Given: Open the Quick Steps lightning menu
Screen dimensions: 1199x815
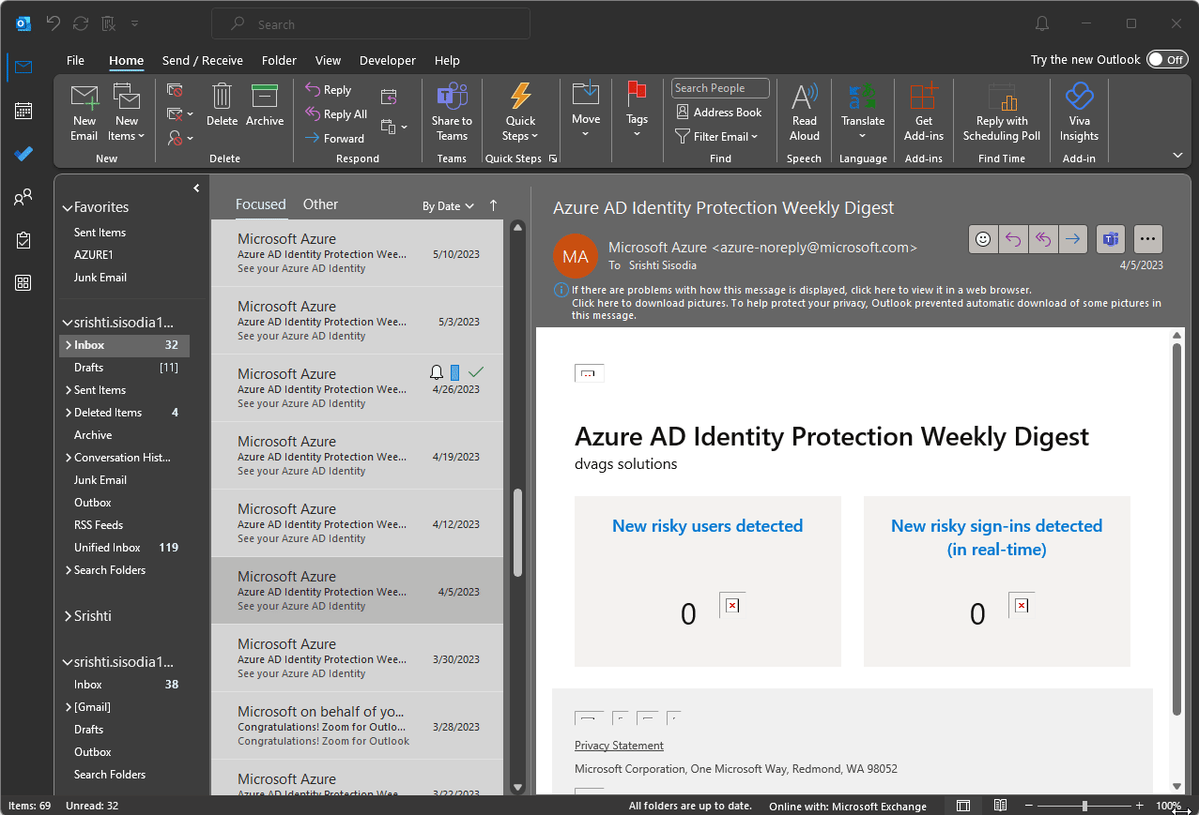Looking at the screenshot, I should (520, 112).
